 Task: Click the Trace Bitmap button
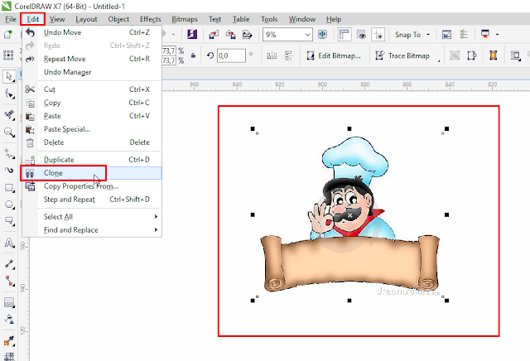[x=403, y=55]
